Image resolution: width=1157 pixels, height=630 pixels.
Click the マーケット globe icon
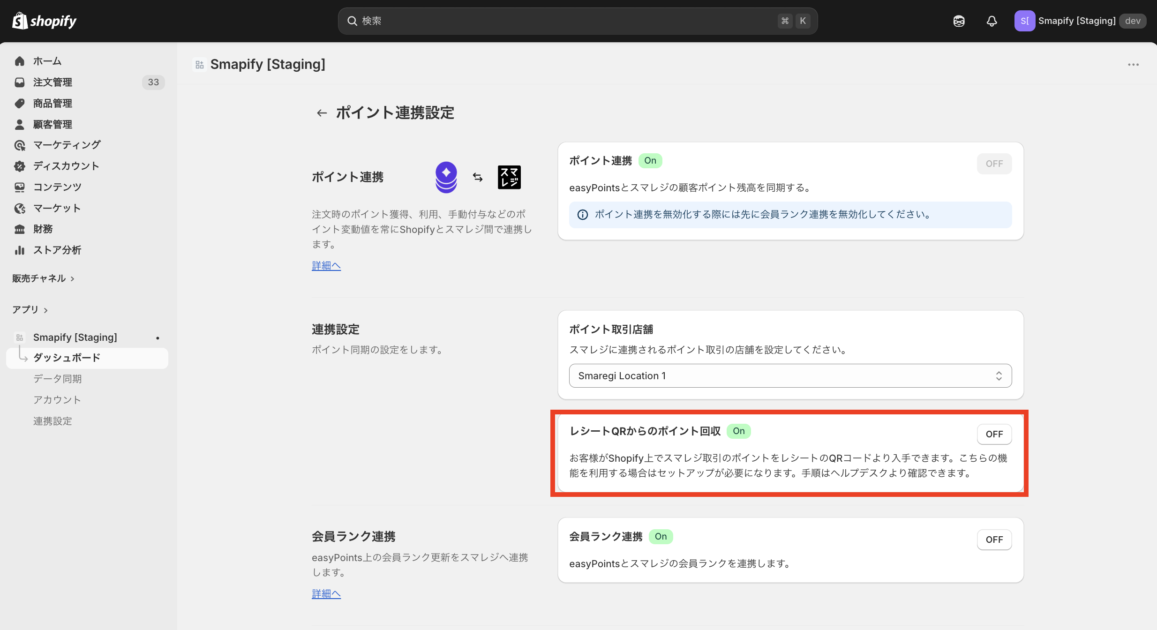point(20,208)
